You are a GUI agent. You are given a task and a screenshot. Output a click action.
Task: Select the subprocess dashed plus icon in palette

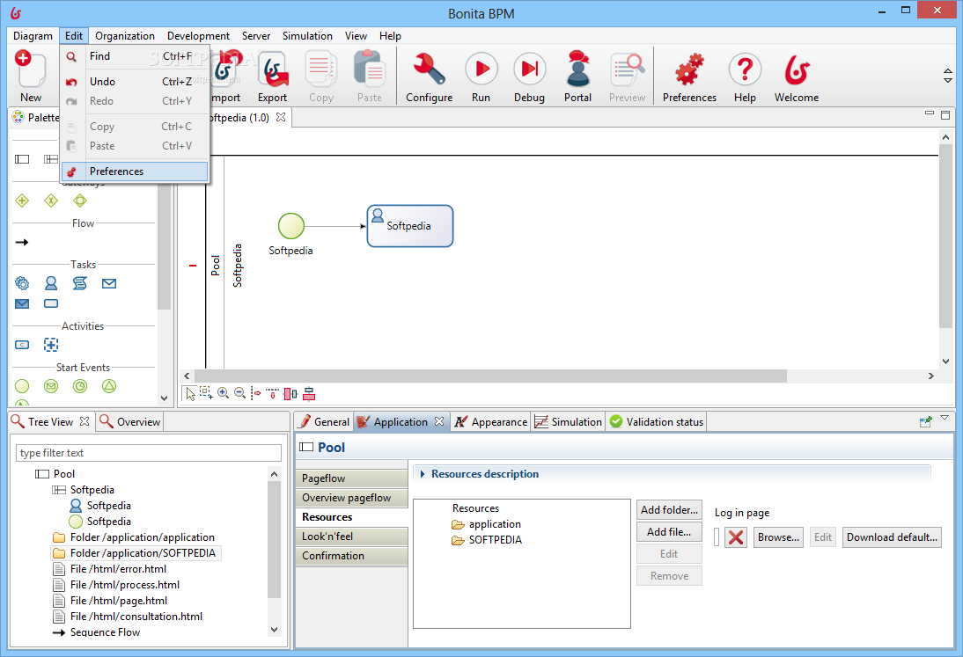(51, 345)
